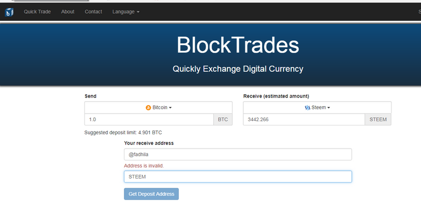
Task: Click the 'Quickly Exchange Digital Currency' tagline
Action: [x=238, y=69]
